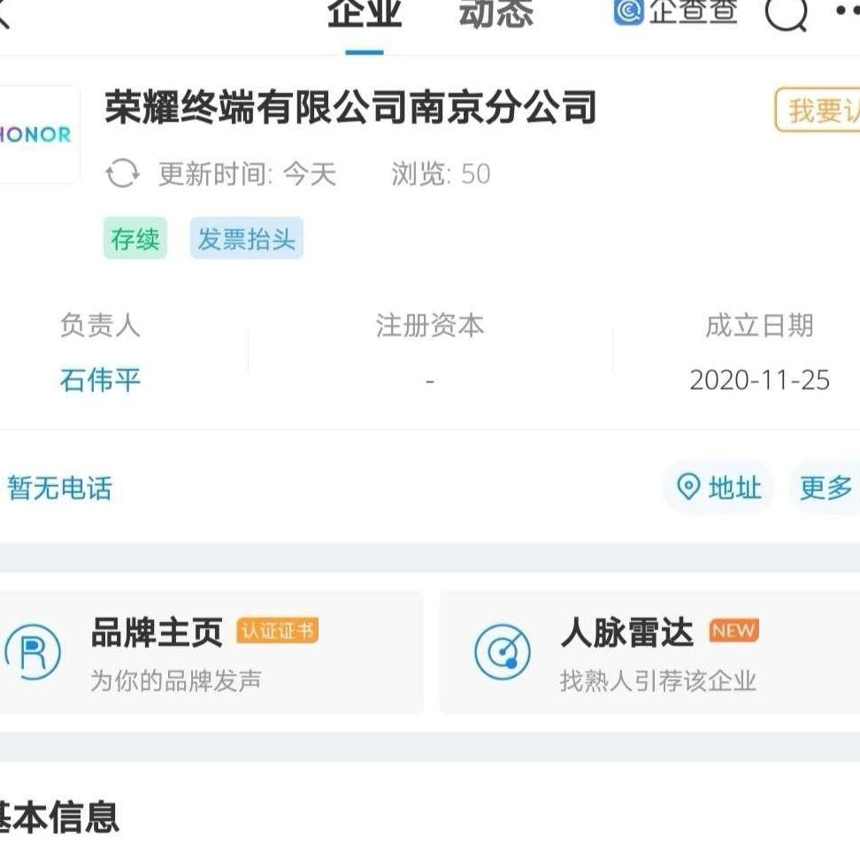Viewport: 860px width, 861px height.
Task: Tap the radar icon for 人脉雷达
Action: click(x=503, y=652)
